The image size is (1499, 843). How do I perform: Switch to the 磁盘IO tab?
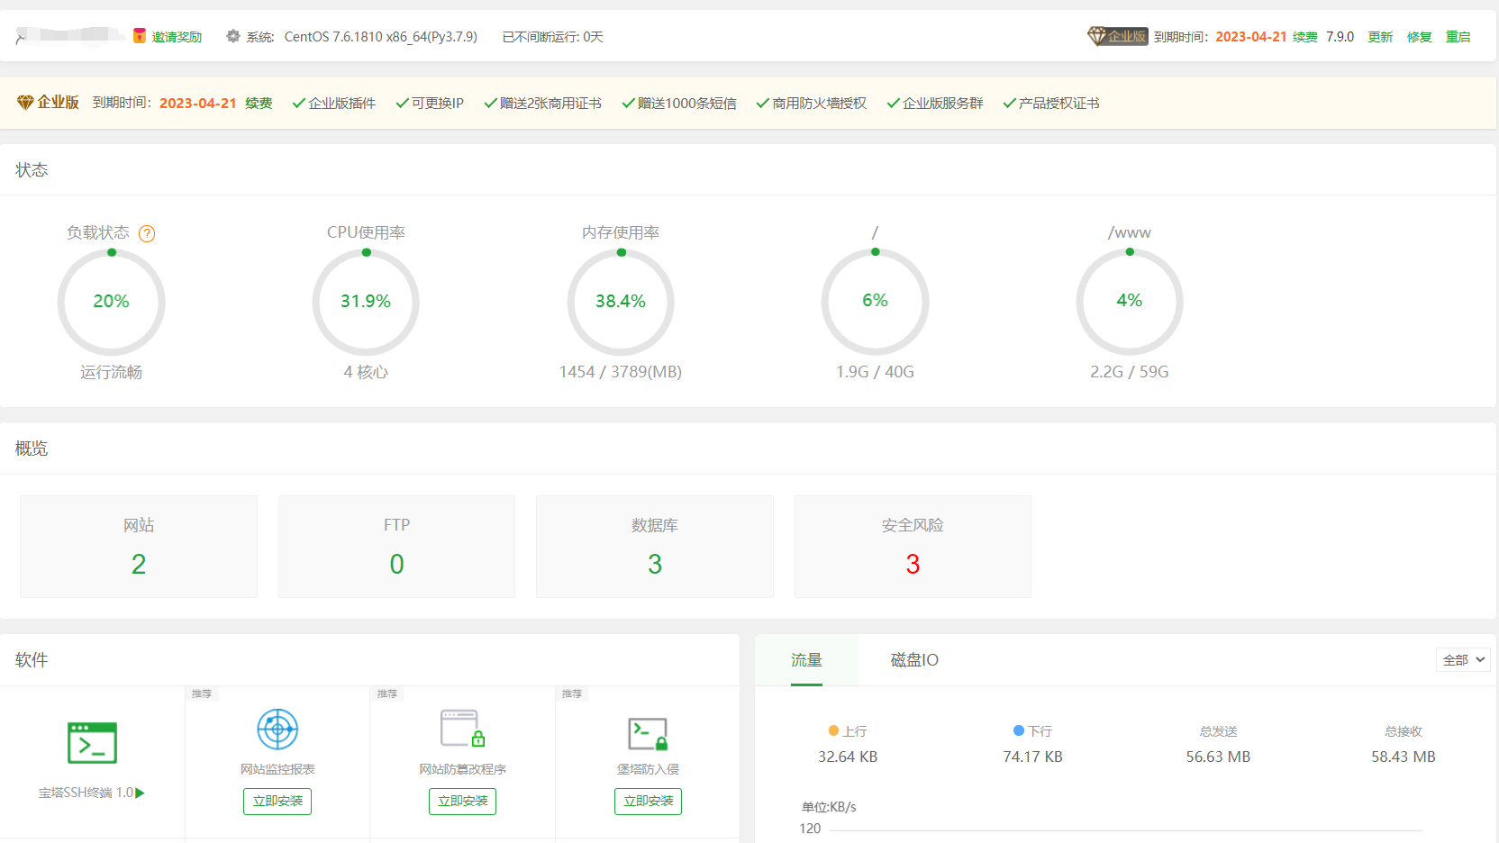pyautogui.click(x=913, y=660)
